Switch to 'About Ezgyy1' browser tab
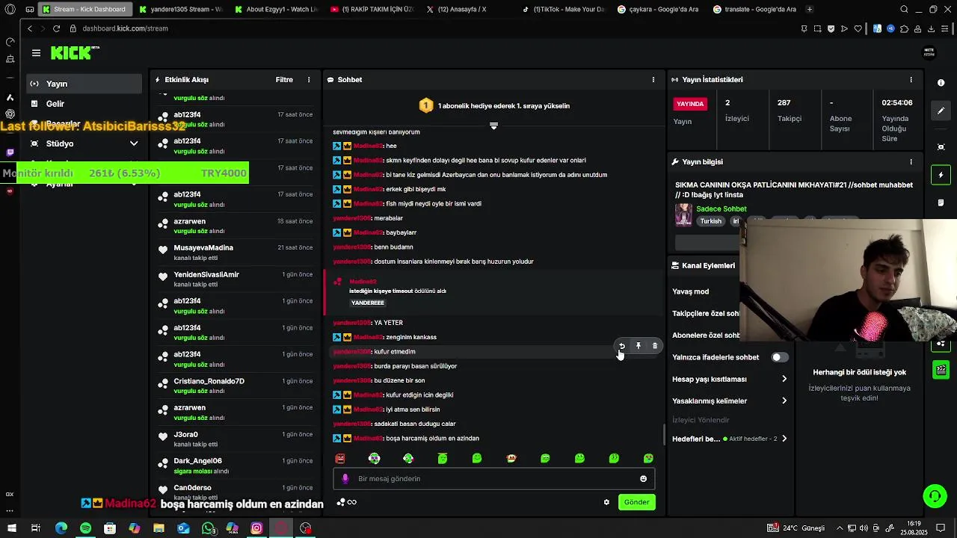 [277, 9]
